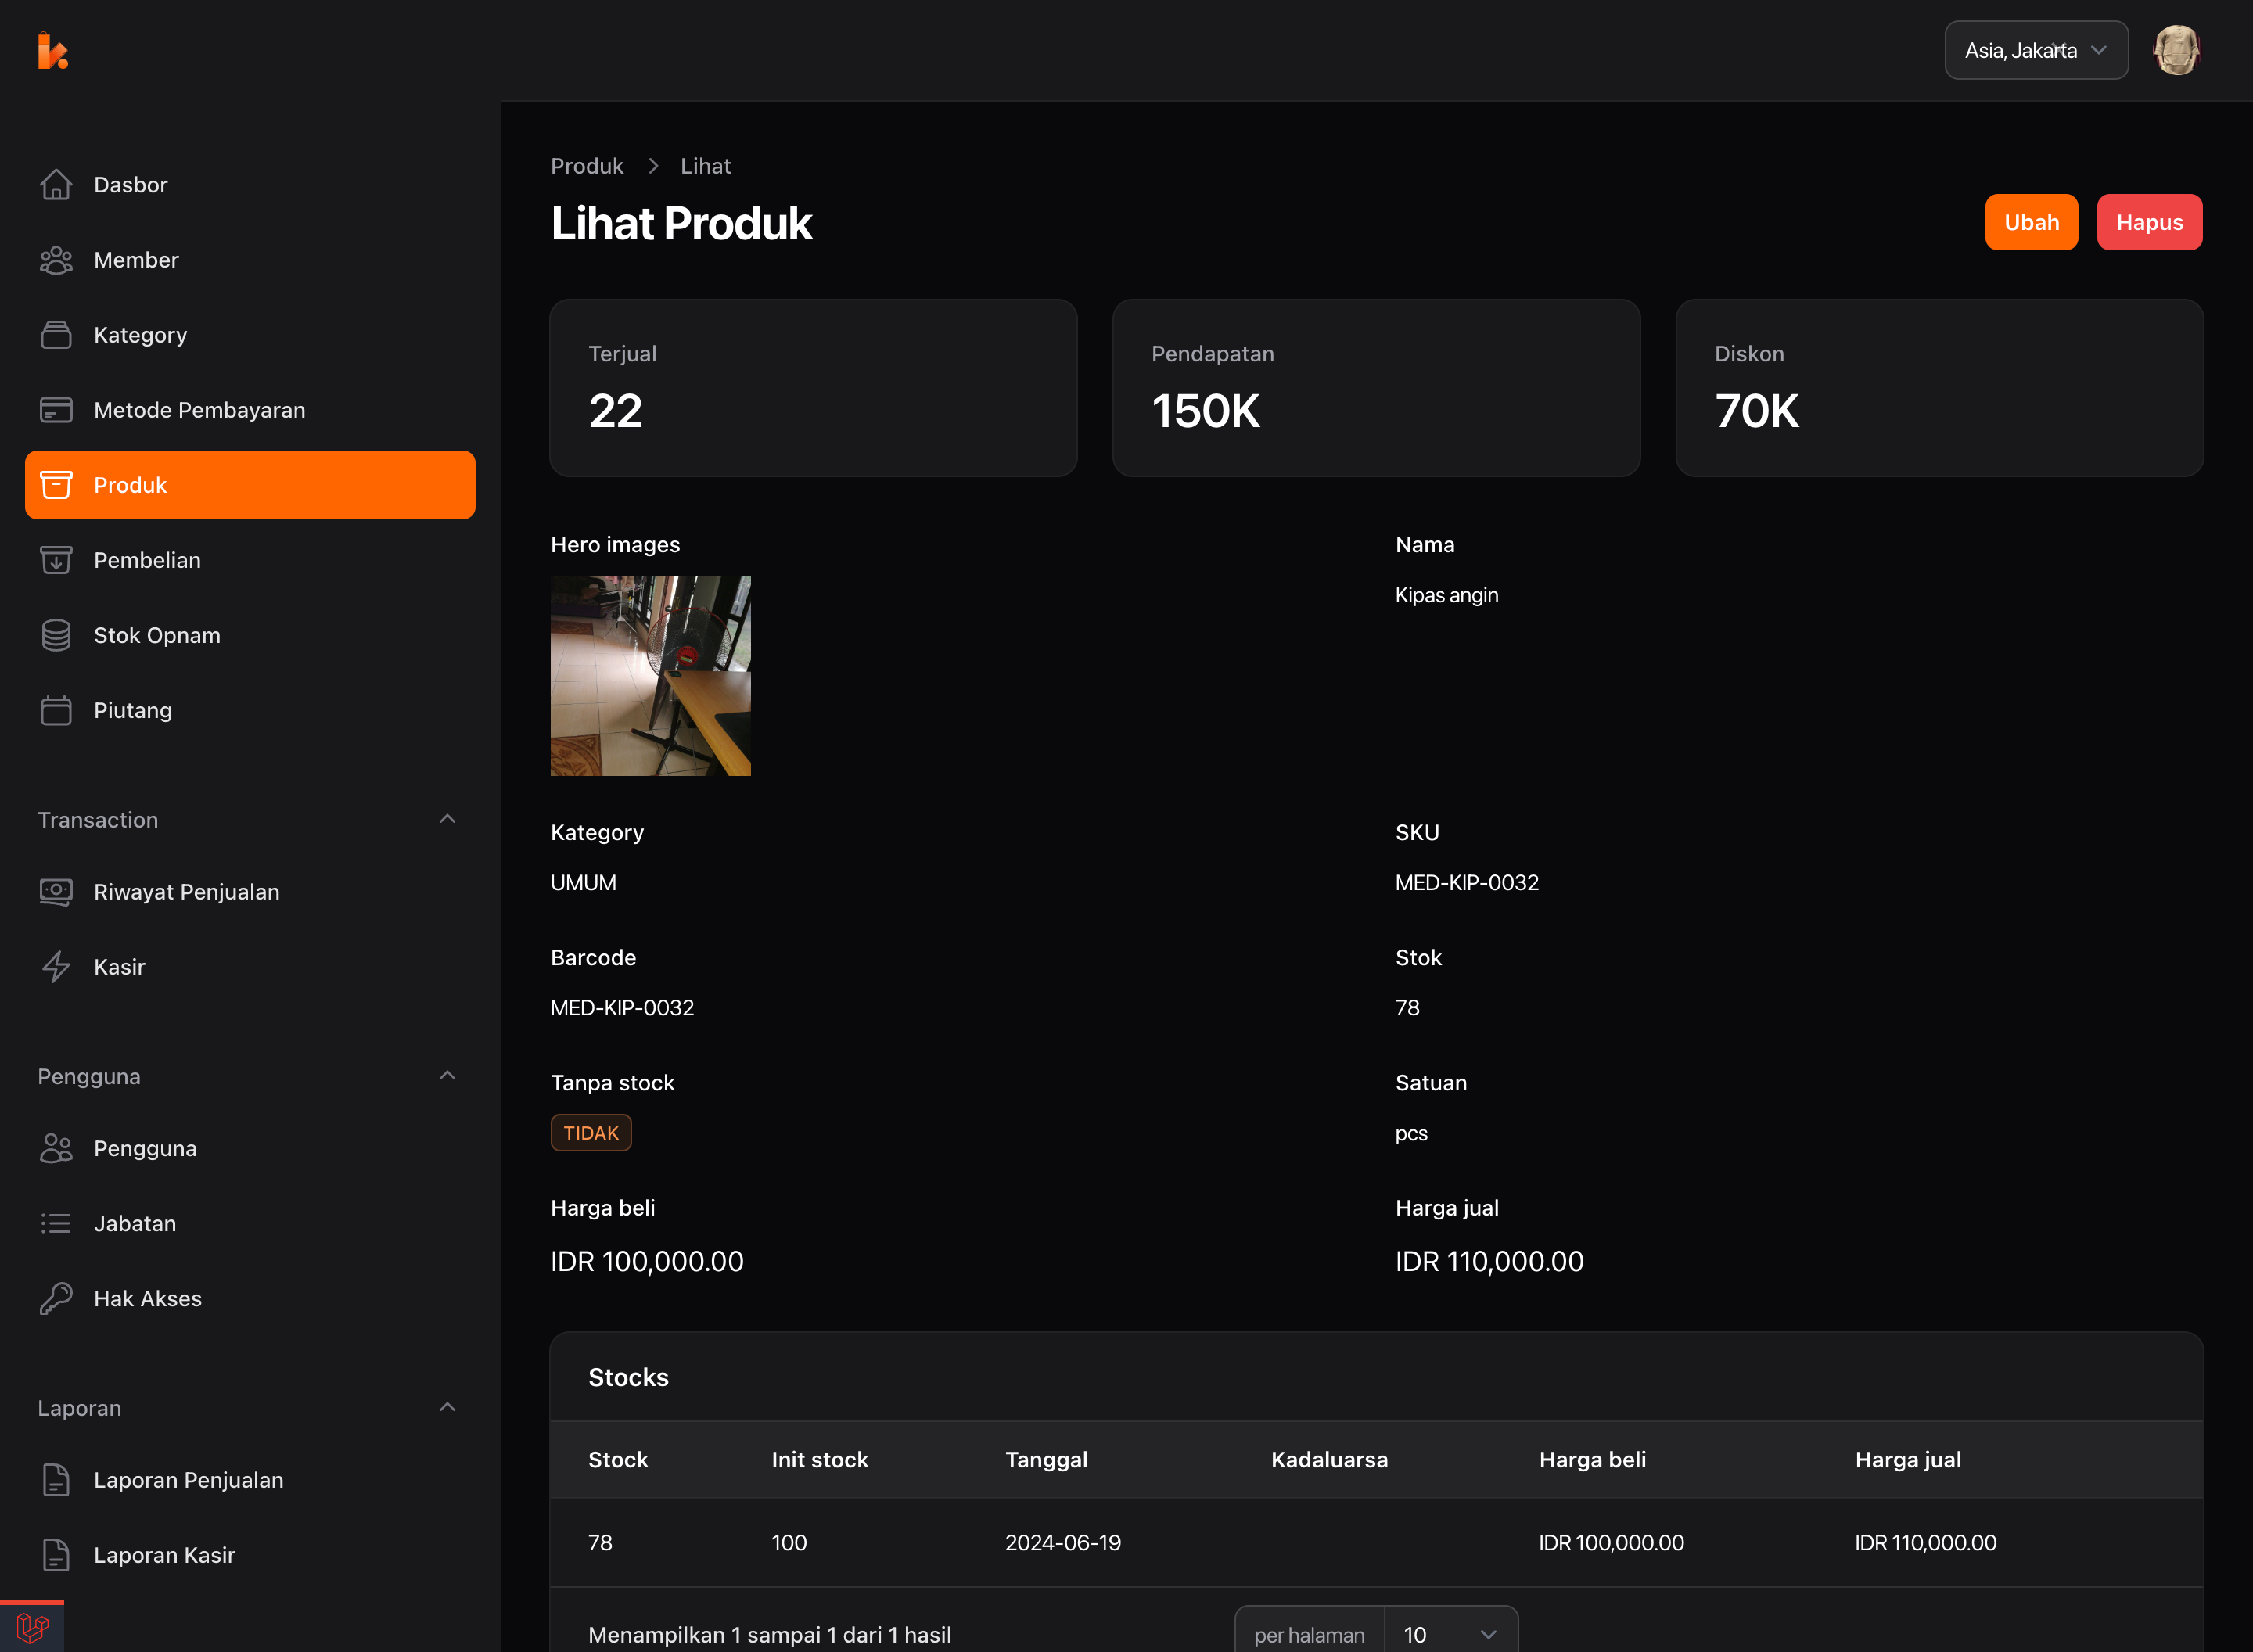
Task: Click the Dasbor home icon
Action: (56, 185)
